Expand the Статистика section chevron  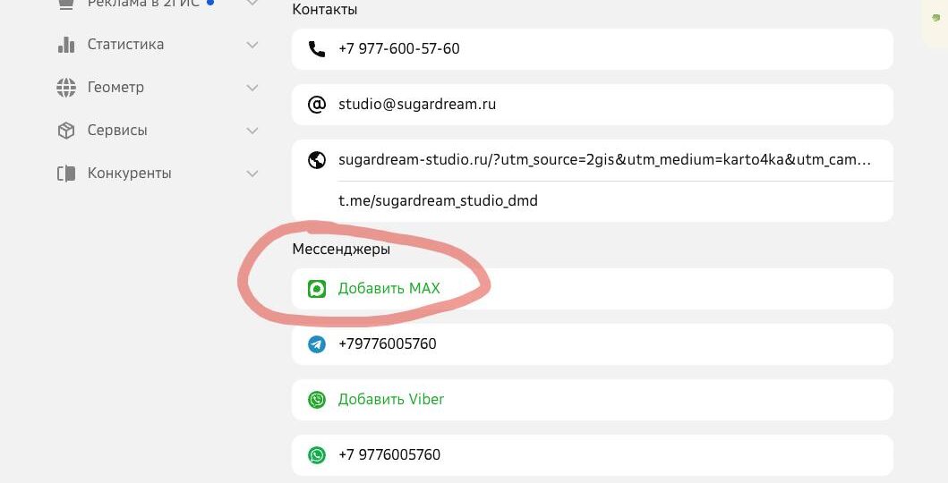coord(252,45)
